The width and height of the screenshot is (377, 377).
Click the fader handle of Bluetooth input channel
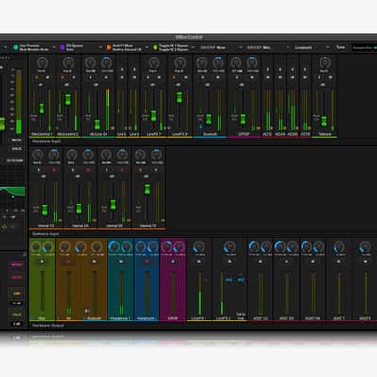click(x=209, y=120)
